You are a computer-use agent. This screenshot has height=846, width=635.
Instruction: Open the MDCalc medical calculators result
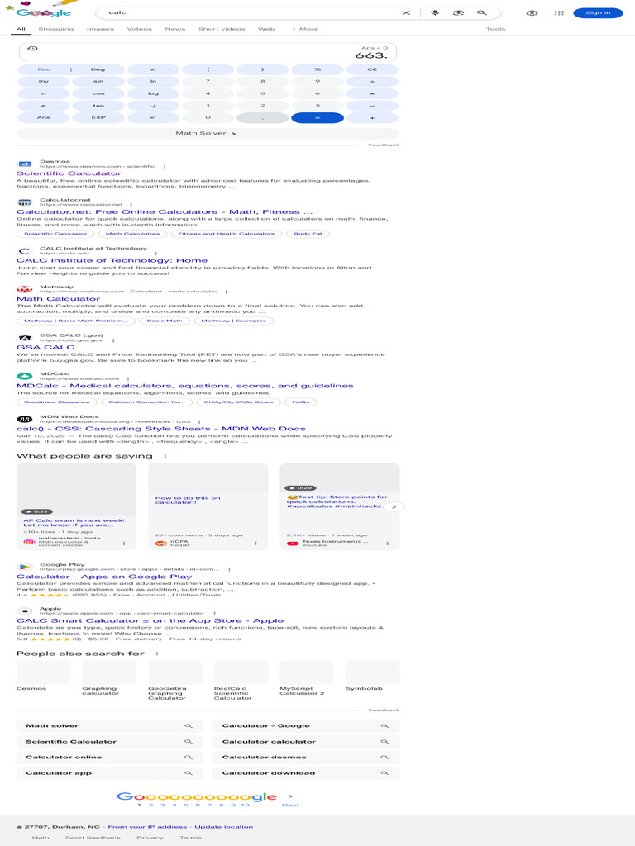coord(185,387)
